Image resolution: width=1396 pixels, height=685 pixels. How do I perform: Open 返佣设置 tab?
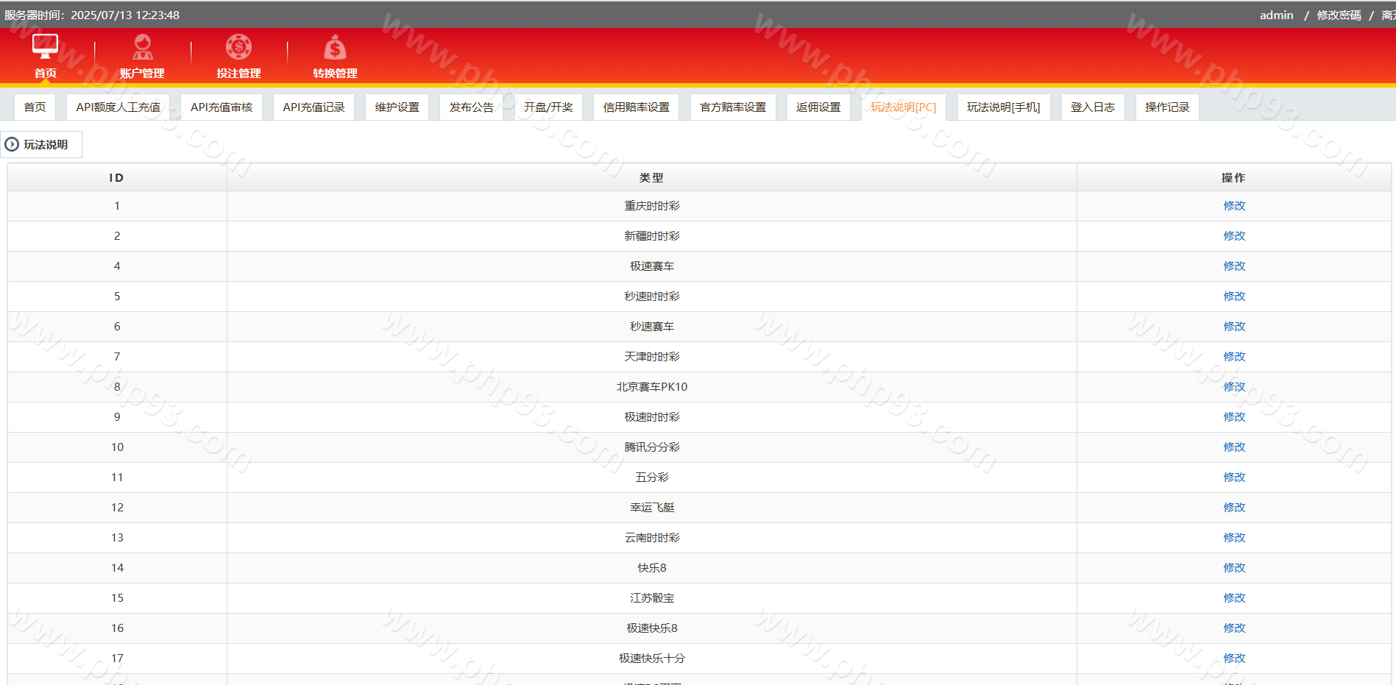point(818,107)
